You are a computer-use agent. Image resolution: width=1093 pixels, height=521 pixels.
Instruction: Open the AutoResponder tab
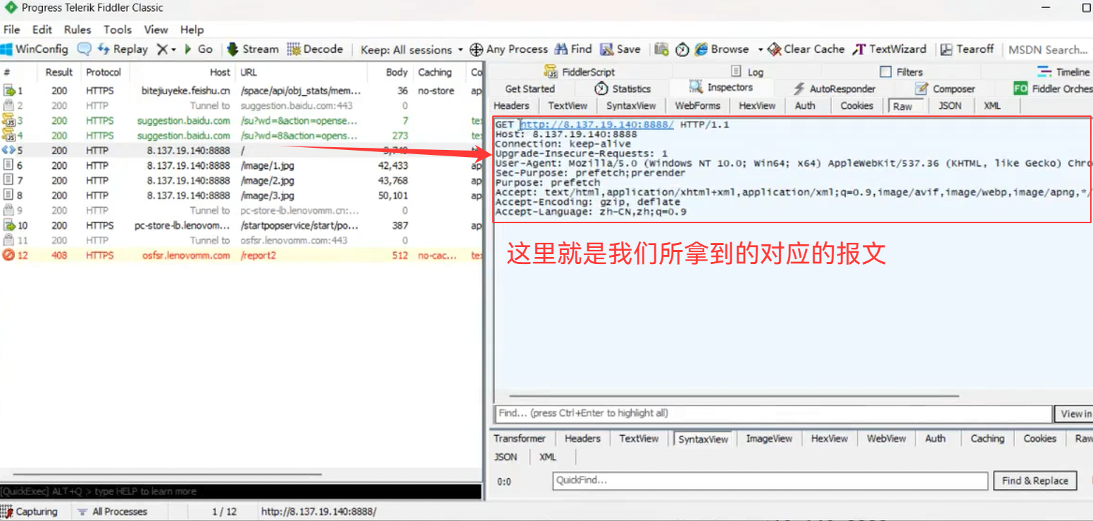click(x=834, y=89)
